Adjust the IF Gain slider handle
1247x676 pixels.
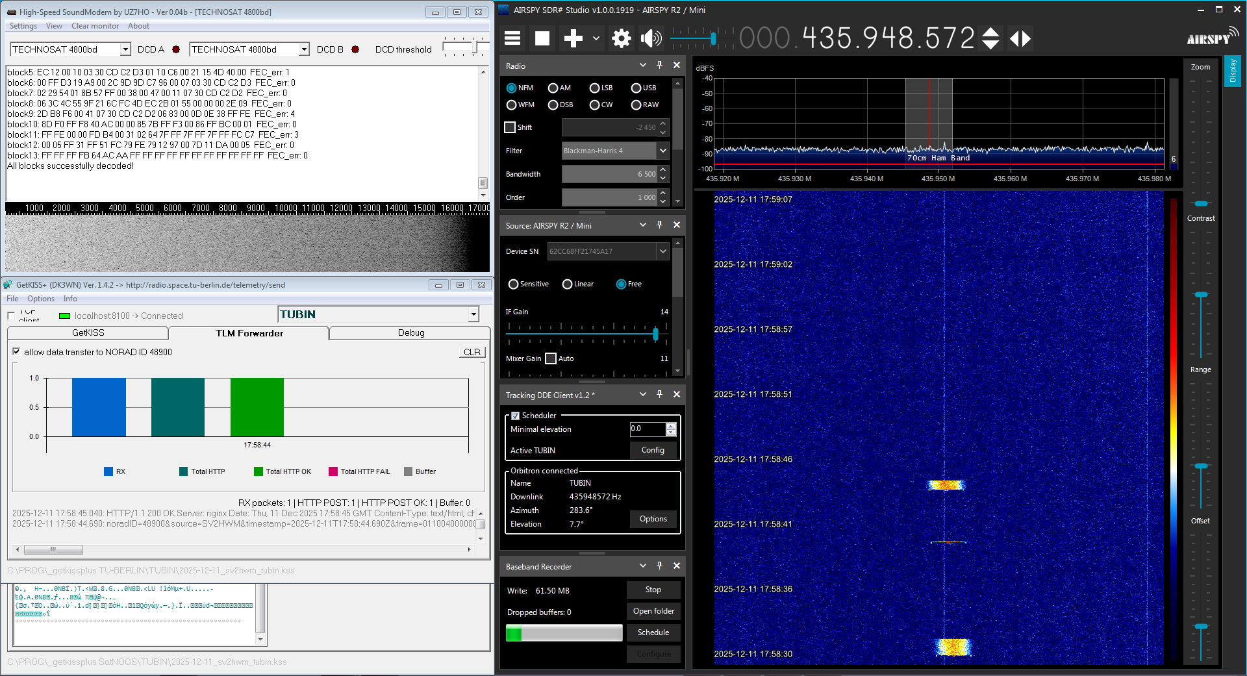pyautogui.click(x=655, y=334)
